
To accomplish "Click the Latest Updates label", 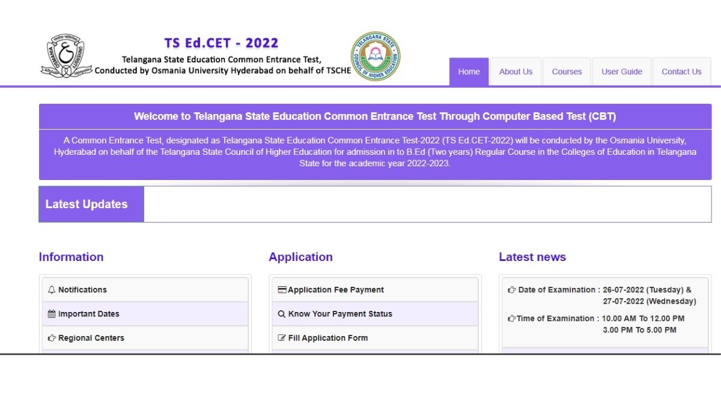I will click(x=87, y=204).
